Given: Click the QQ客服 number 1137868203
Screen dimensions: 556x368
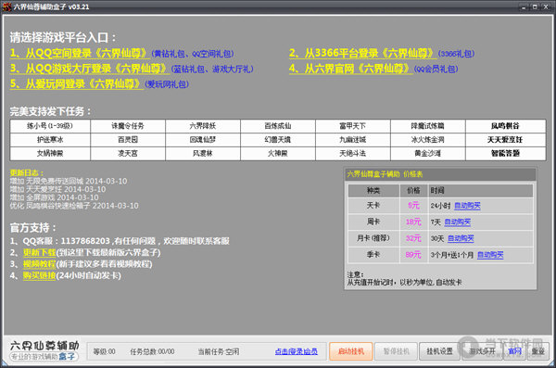Looking at the screenshot, I should [85, 241].
